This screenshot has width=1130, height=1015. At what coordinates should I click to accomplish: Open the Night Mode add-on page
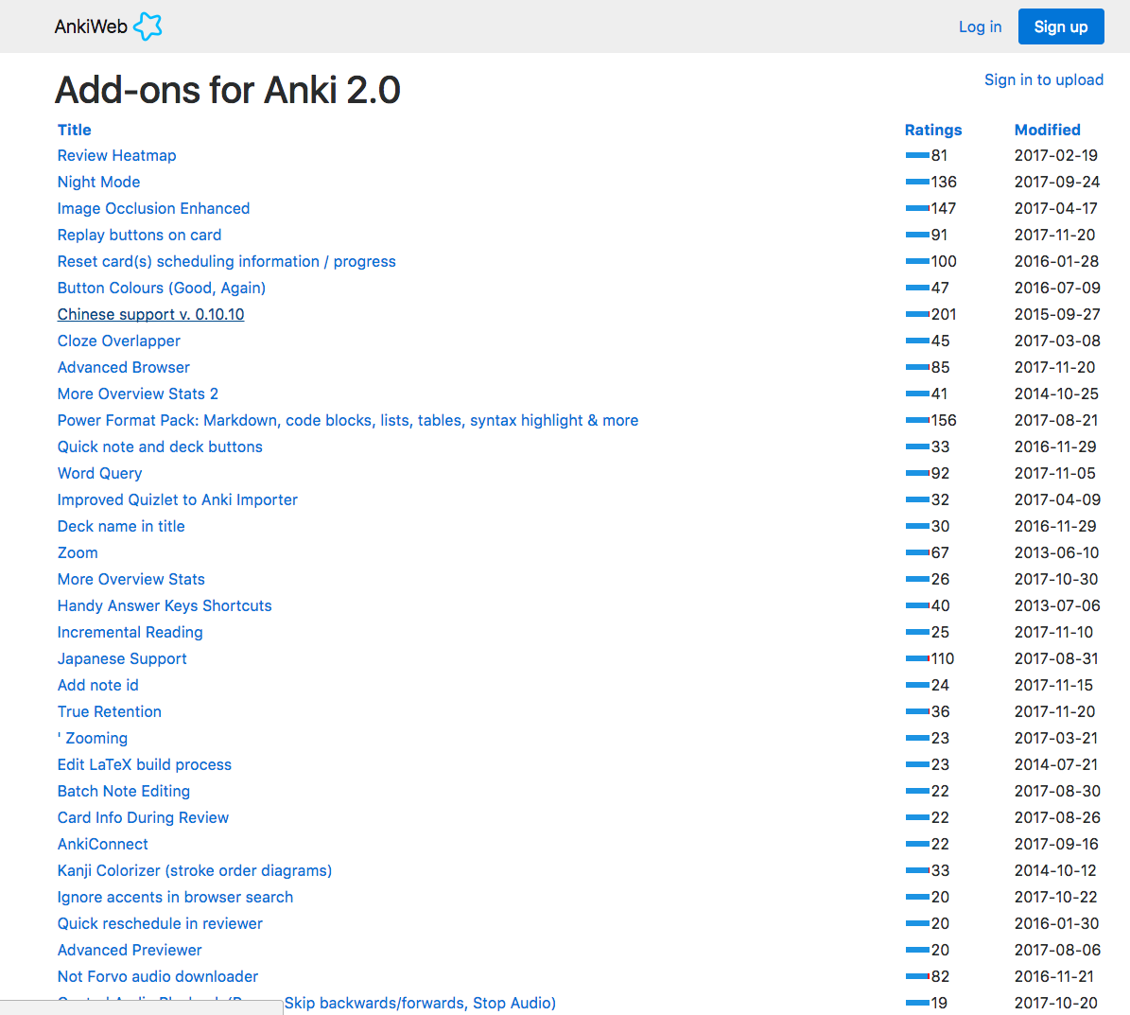(x=98, y=182)
